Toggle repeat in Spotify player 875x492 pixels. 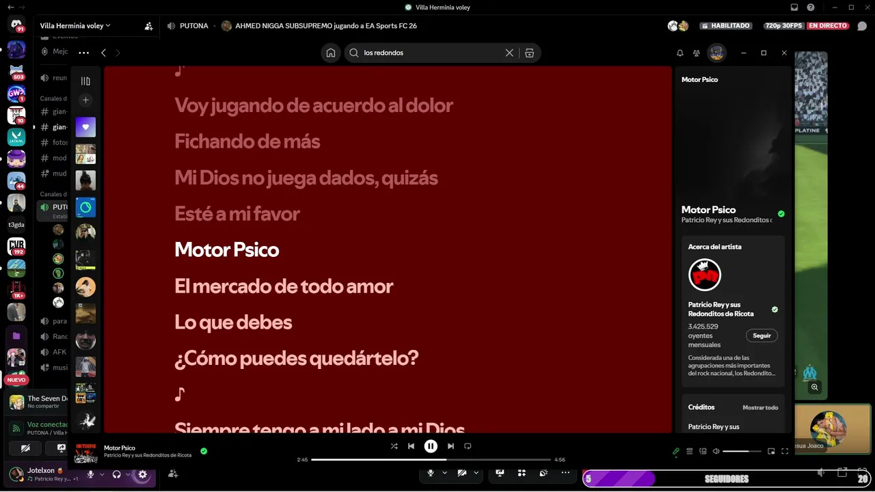[468, 446]
